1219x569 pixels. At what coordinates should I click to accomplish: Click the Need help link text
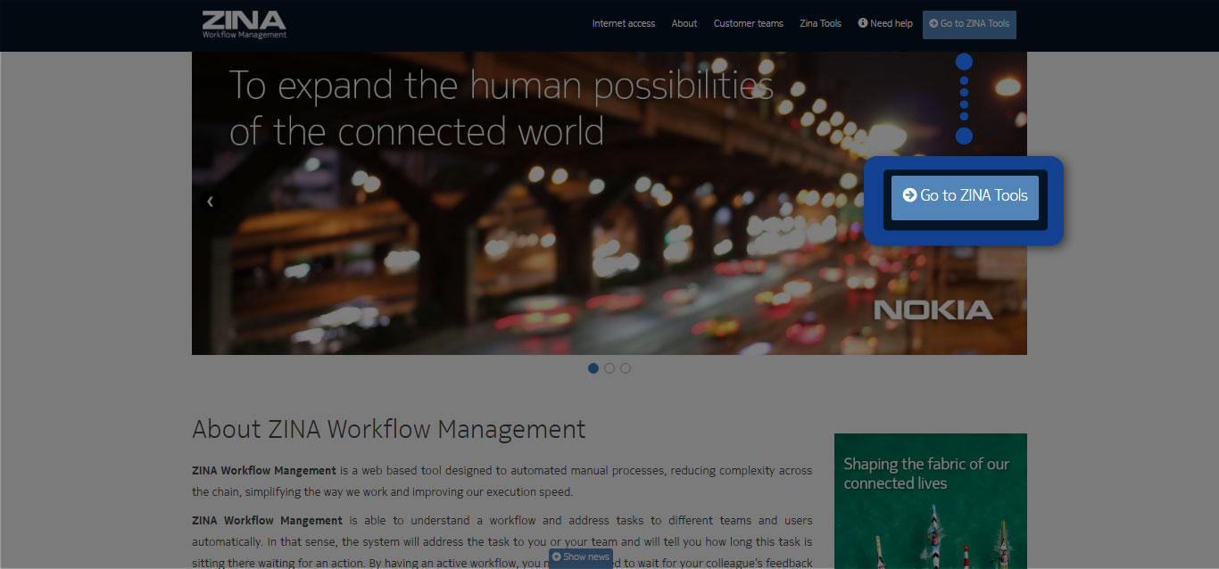point(891,23)
